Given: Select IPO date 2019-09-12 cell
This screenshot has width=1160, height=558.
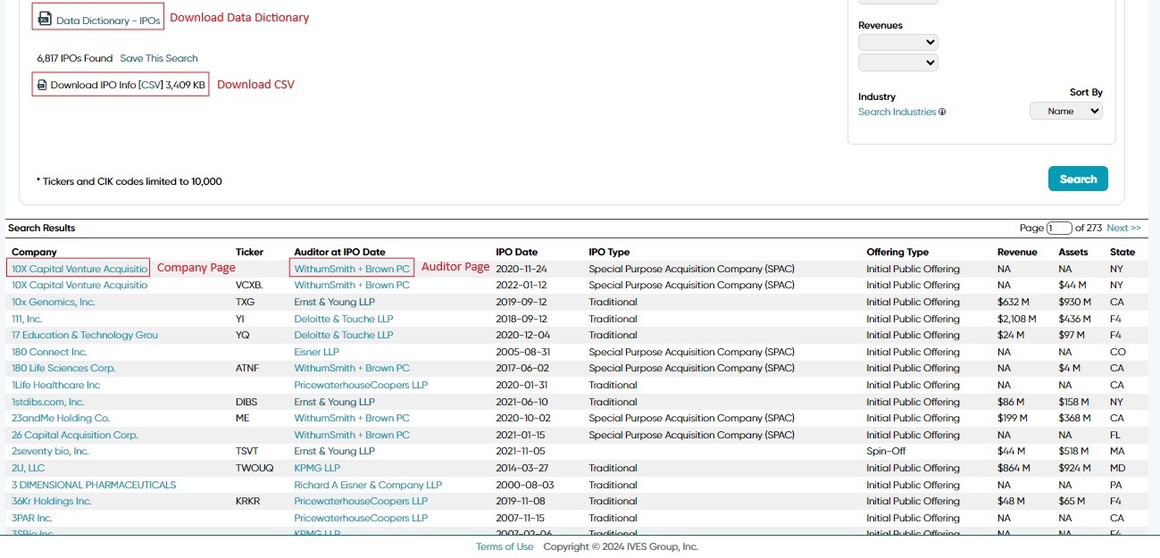Looking at the screenshot, I should click(522, 302).
